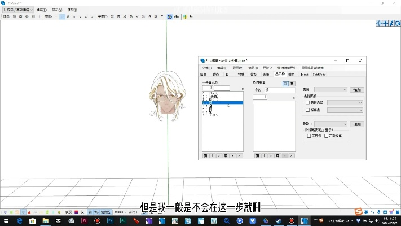Move frame to top in left list

[205, 155]
